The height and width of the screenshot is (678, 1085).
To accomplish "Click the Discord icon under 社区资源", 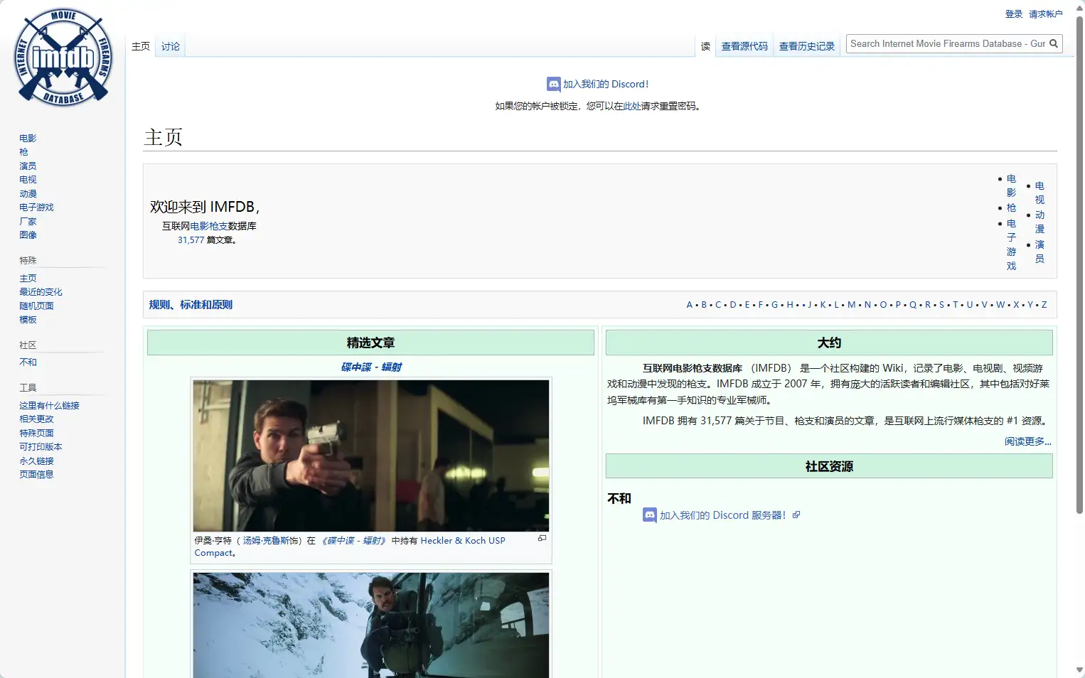I will pyautogui.click(x=649, y=515).
